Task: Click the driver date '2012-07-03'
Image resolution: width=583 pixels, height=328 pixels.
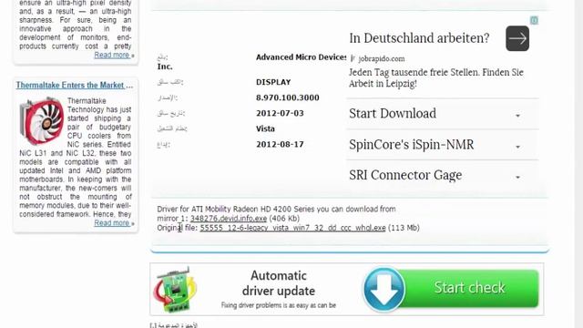Action: 280,113
